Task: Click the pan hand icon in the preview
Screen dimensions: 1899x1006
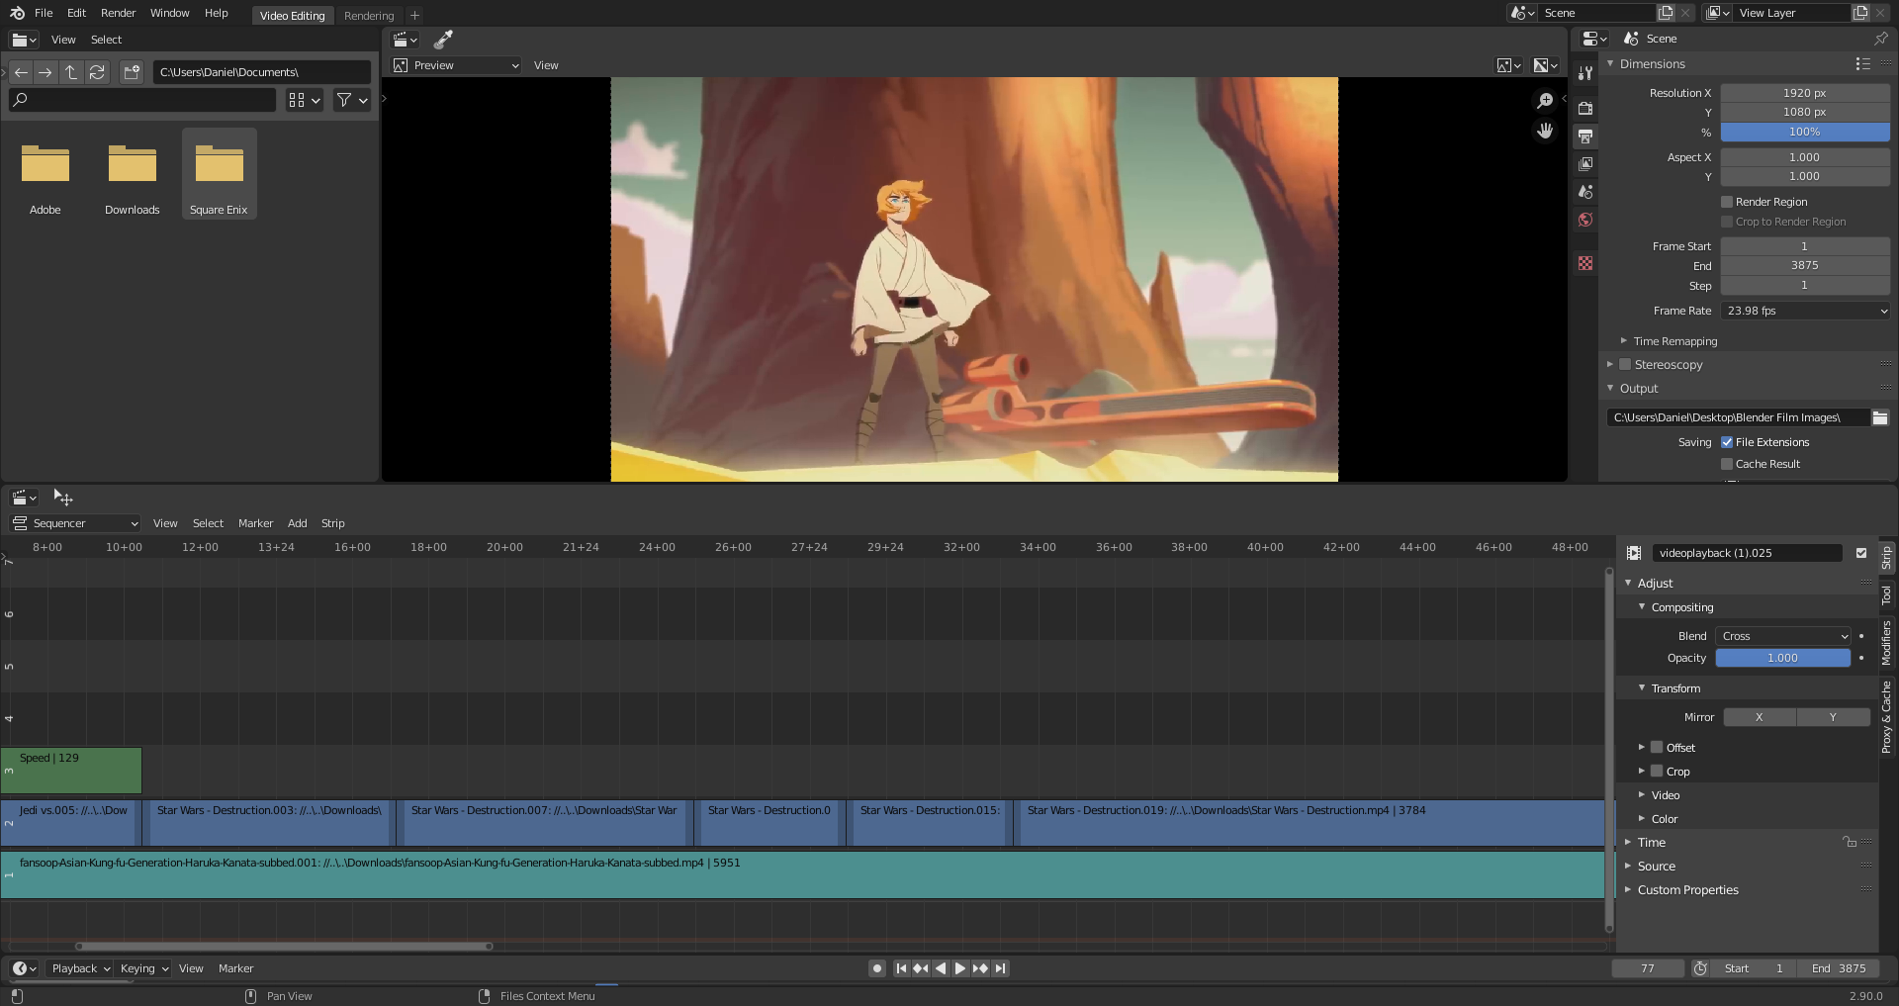Action: tap(1545, 131)
